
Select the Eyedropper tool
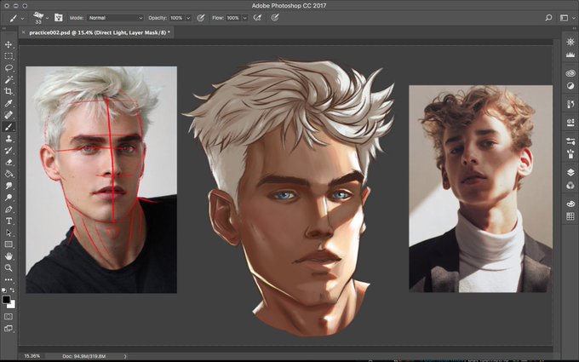(x=9, y=103)
